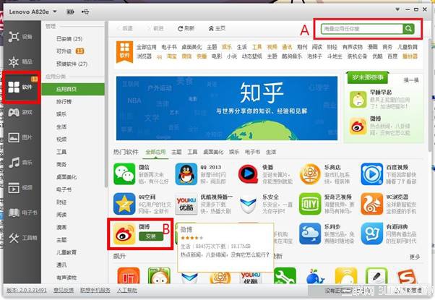This screenshot has width=435, height=300.
Task: Click the 前进 (Forward) navigation button
Action: pos(156,28)
